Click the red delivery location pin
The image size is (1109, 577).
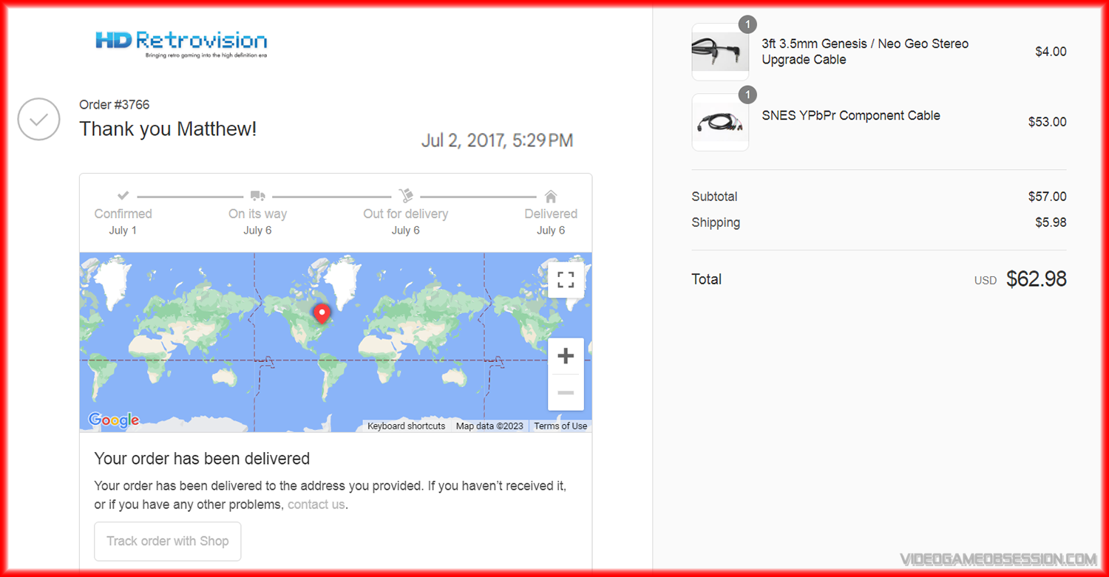tap(322, 313)
